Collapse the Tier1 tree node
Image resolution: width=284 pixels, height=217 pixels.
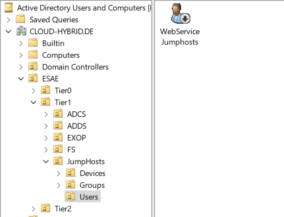click(34, 102)
